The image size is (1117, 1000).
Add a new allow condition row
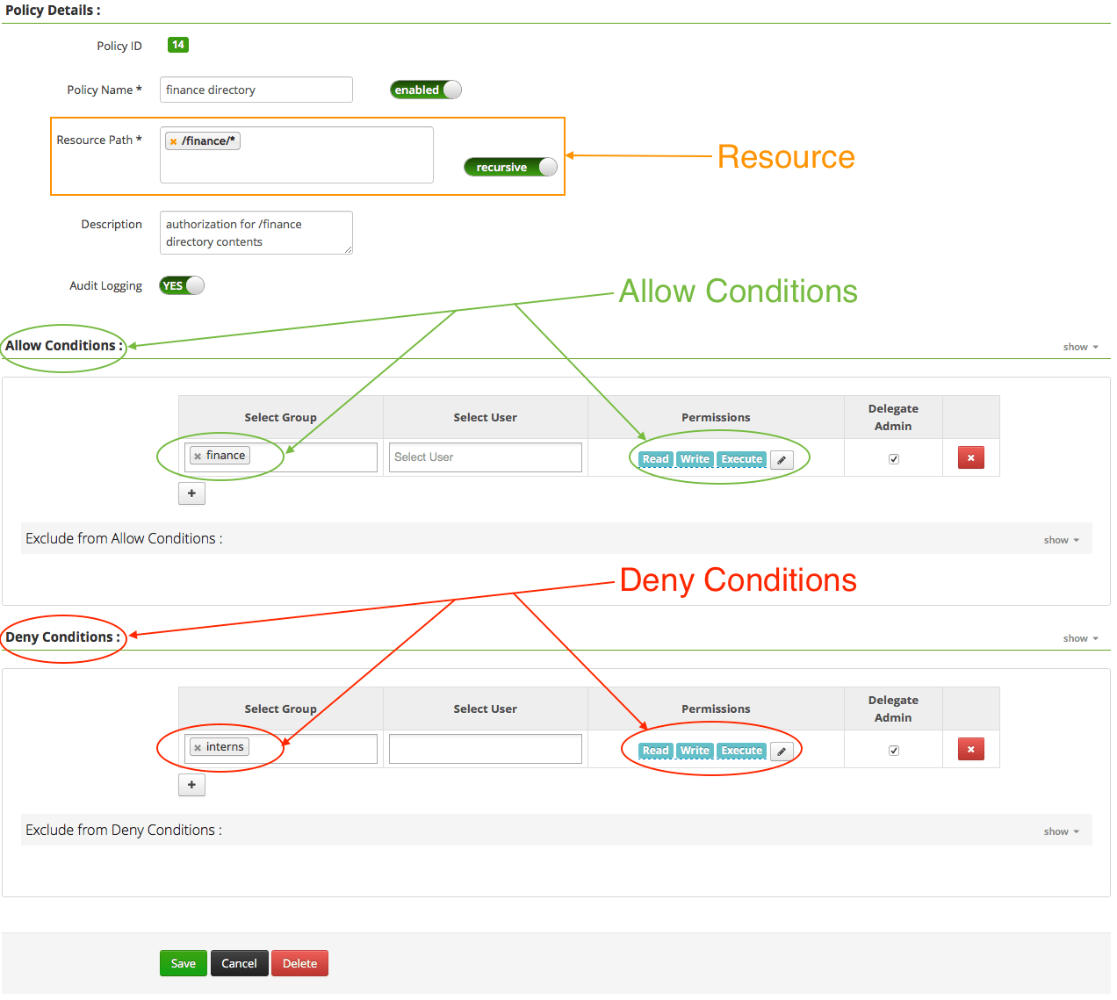pos(191,493)
